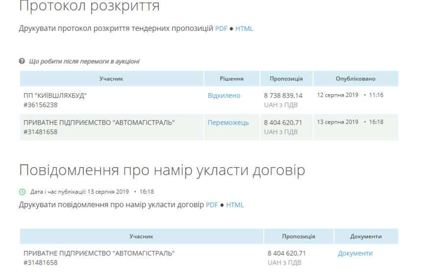421x279 pixels.
Task: Click the 8 738 839,14 proposal amount
Action: pos(283,96)
